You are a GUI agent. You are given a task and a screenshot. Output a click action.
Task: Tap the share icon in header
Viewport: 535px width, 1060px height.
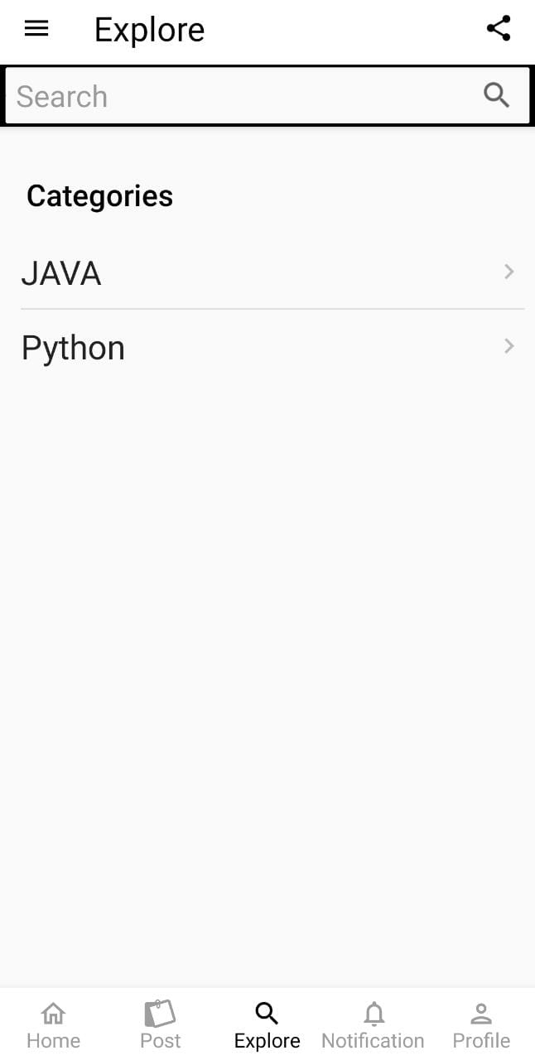click(499, 29)
